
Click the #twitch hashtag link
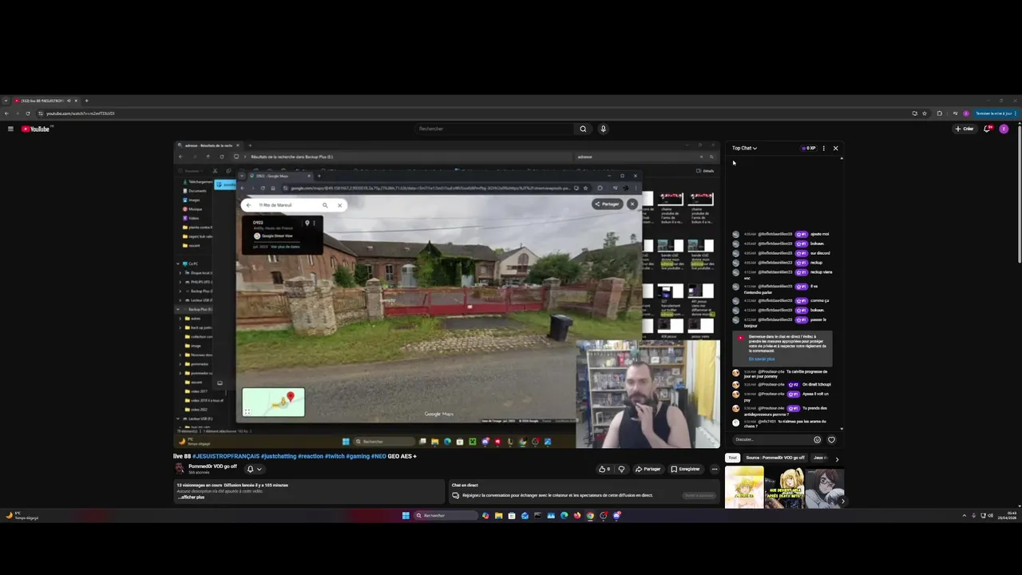[x=334, y=456]
